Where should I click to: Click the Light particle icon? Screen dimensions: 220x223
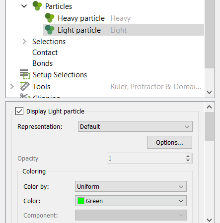pyautogui.click(x=50, y=30)
